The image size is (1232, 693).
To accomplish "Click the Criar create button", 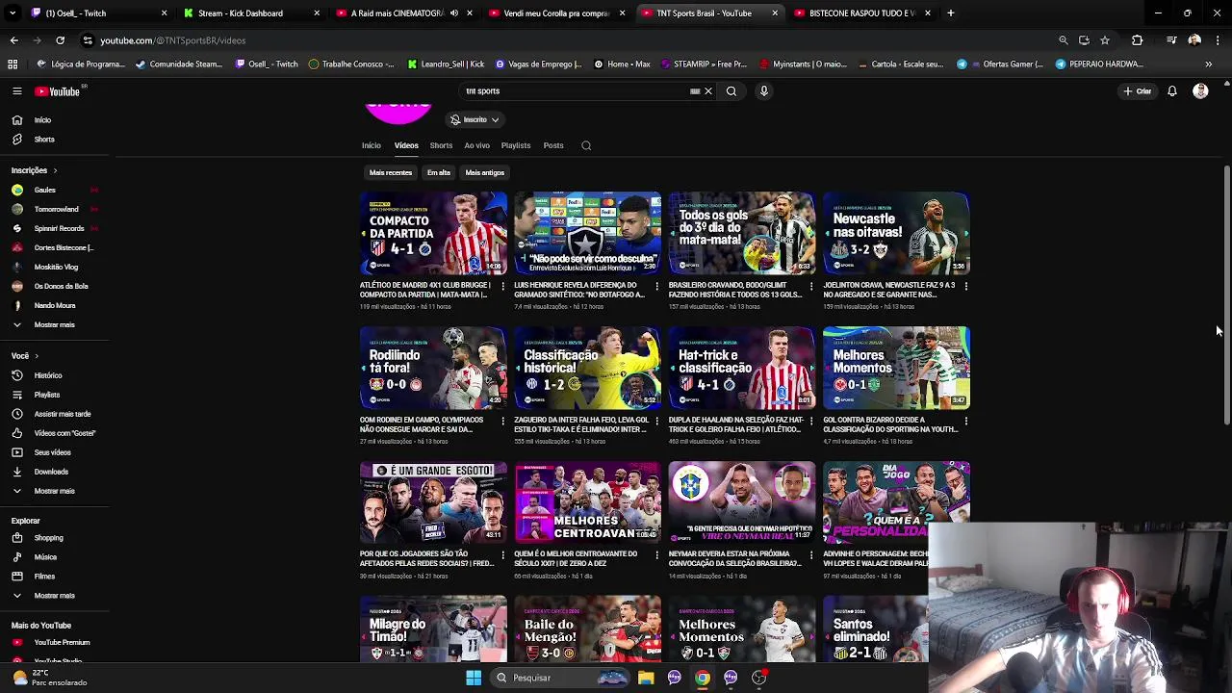I will tap(1137, 91).
